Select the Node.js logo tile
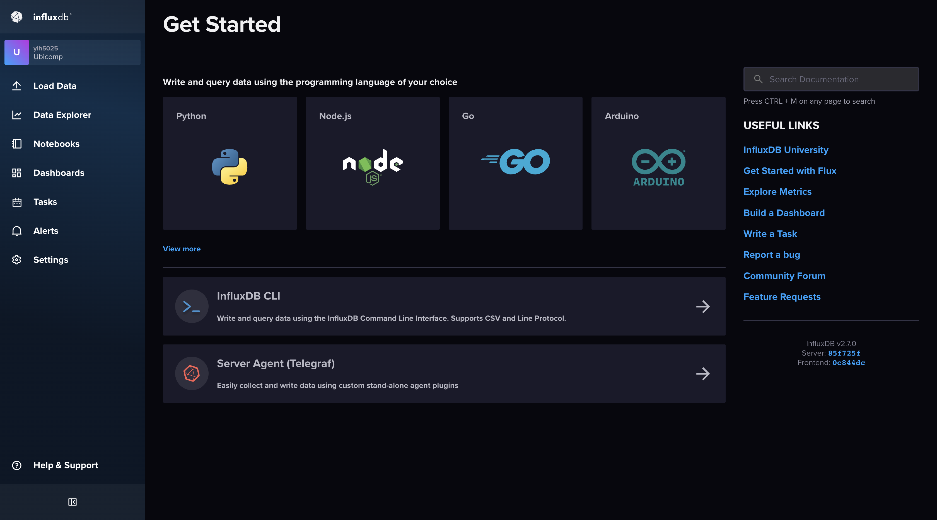 coord(373,166)
